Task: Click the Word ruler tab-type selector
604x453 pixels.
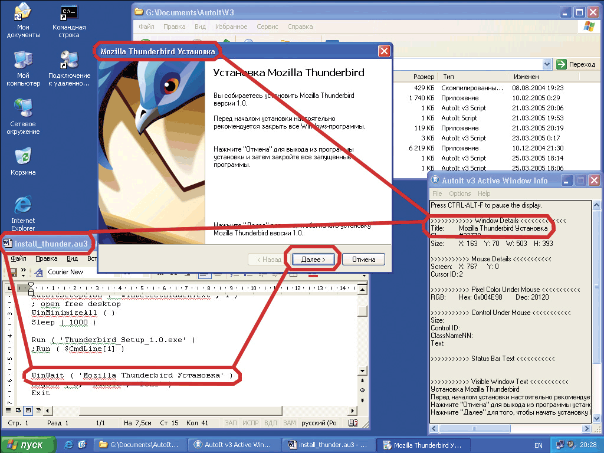Action: [x=11, y=288]
